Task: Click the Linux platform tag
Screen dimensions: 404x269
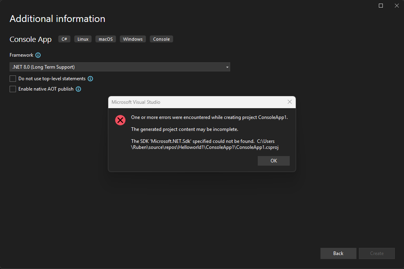Action: click(x=83, y=39)
